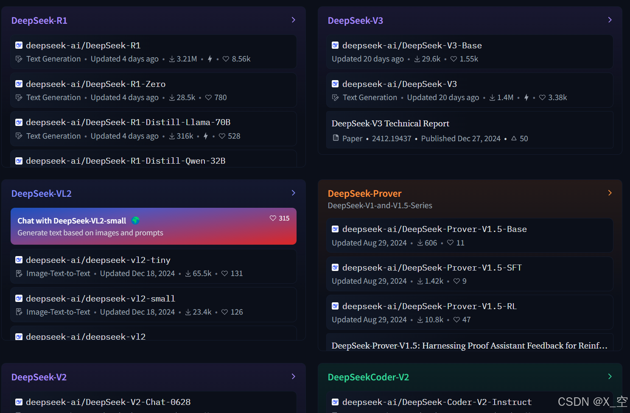Click the DeepSeek logo beside DeepSeek-R1
The width and height of the screenshot is (630, 413).
point(19,45)
